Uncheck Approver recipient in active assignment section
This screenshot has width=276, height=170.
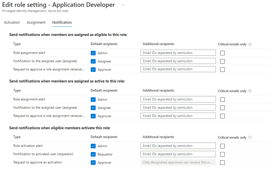pyautogui.click(x=93, y=116)
